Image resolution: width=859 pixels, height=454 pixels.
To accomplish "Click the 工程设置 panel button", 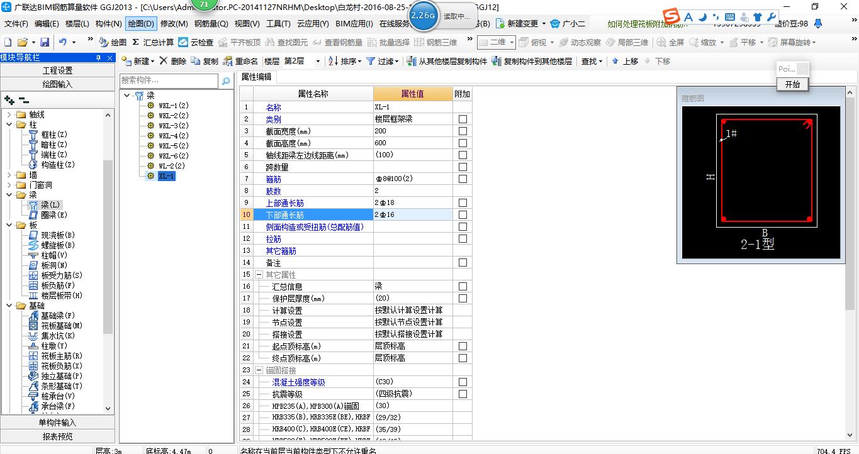I will 57,70.
